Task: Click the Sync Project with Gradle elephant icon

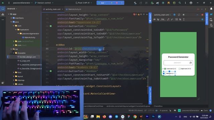Action: [157, 3]
